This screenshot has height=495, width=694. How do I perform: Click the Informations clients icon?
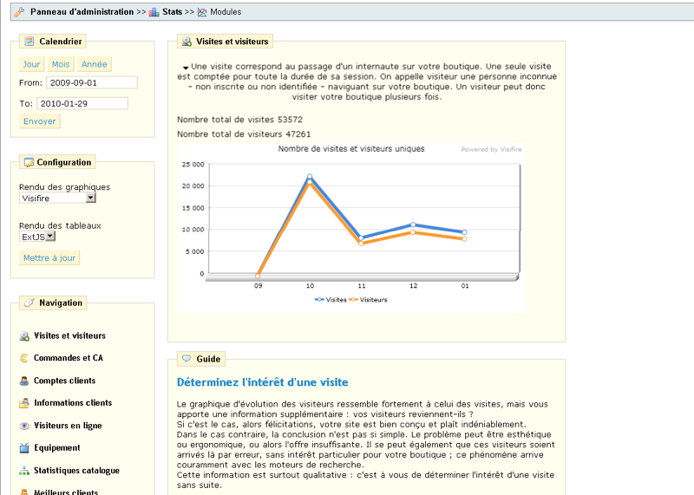[x=24, y=403]
